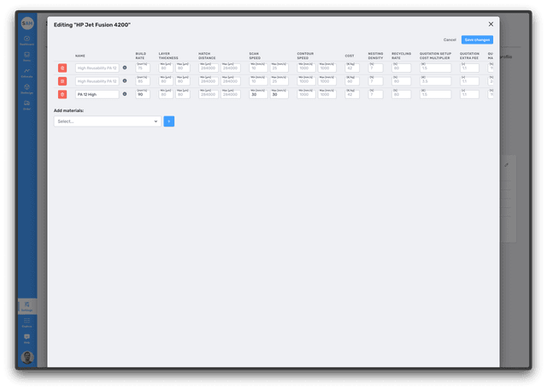Viewport: 547px width, 390px height.
Task: Click the pencil edit icon behind the dialog
Action: coord(507,165)
